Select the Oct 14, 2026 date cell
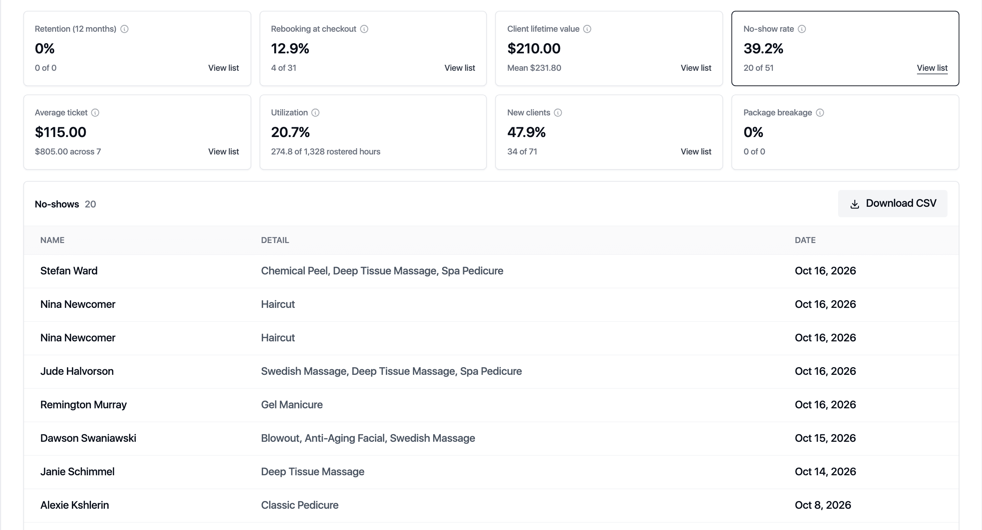 click(x=825, y=472)
